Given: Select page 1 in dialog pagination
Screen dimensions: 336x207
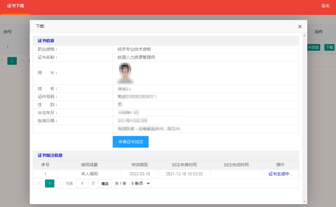Looking at the screenshot, I should (49, 184).
